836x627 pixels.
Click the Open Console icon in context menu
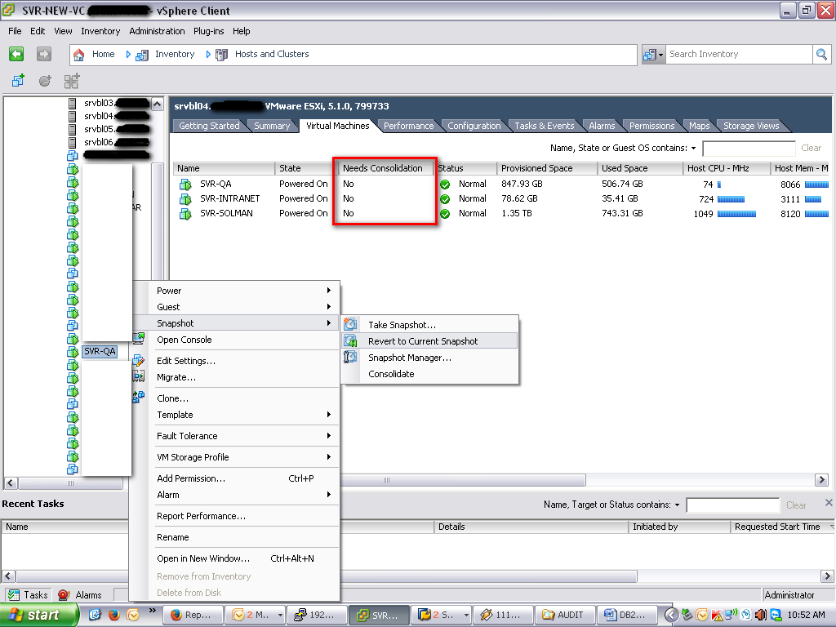tap(139, 337)
